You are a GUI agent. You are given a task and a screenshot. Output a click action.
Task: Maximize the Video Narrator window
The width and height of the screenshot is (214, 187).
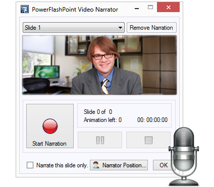pyautogui.click(x=150, y=7)
